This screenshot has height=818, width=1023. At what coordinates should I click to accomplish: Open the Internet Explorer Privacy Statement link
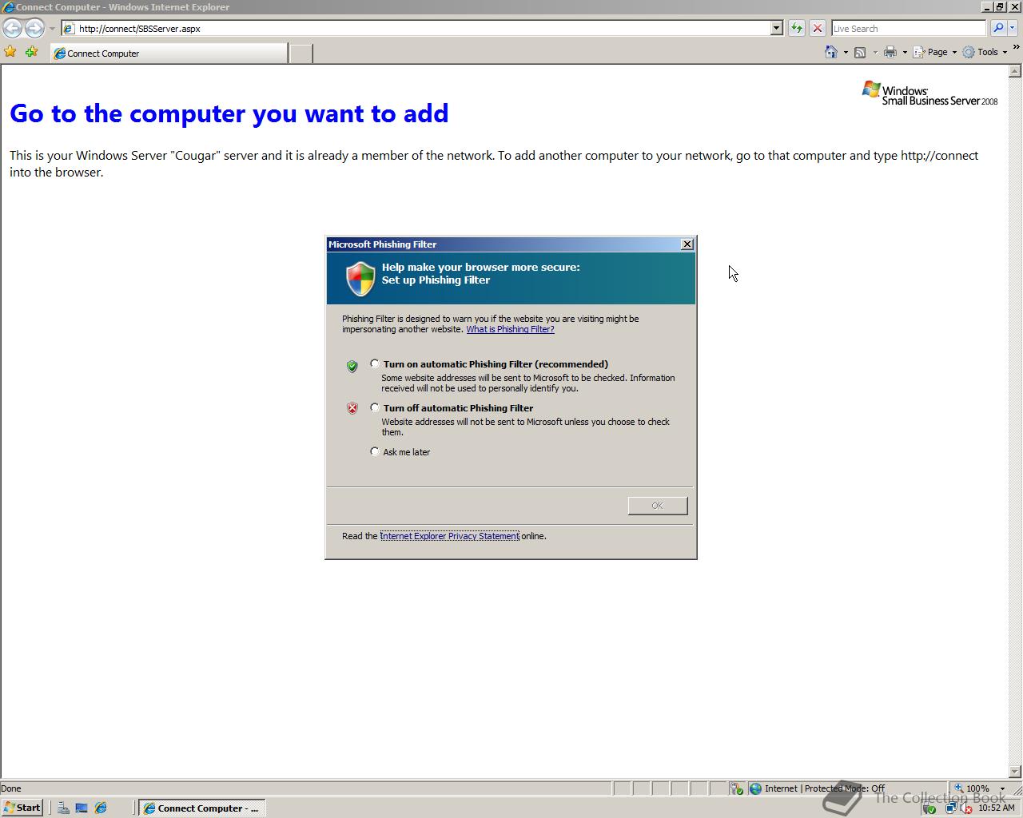(x=449, y=536)
